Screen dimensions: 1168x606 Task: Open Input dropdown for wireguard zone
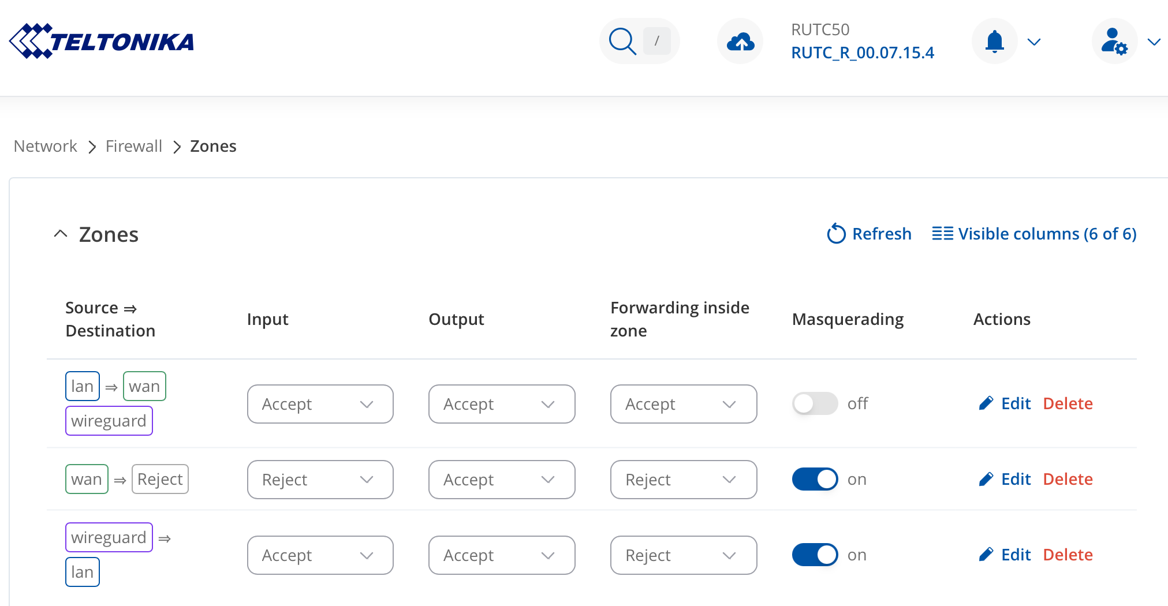click(x=320, y=555)
